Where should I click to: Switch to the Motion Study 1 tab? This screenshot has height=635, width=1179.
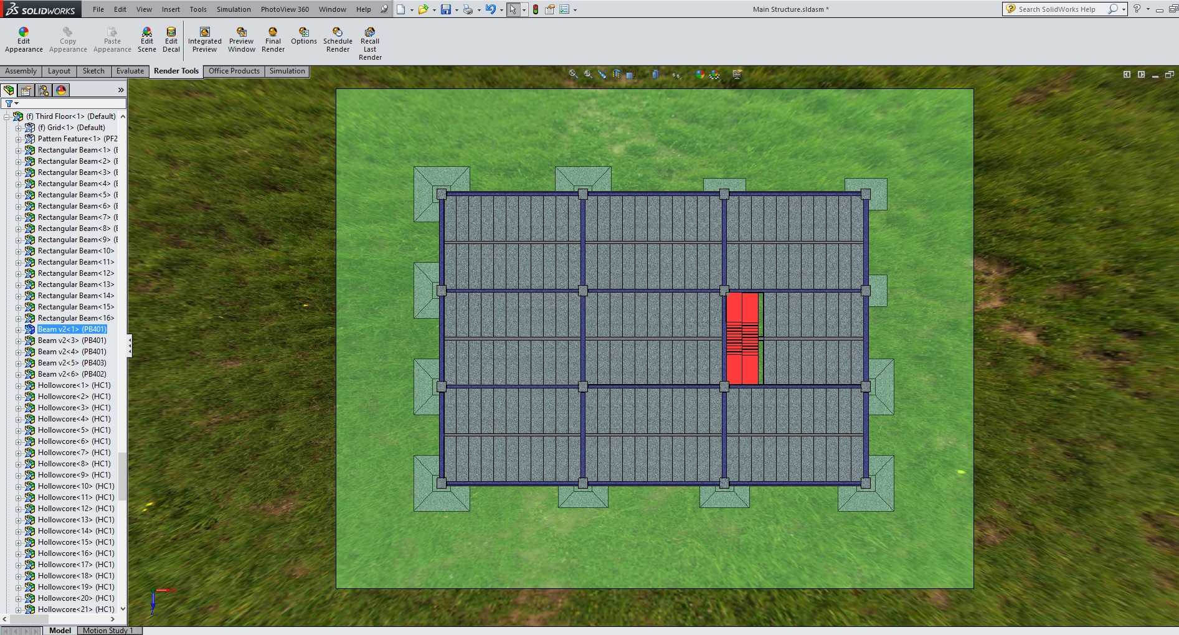click(109, 630)
